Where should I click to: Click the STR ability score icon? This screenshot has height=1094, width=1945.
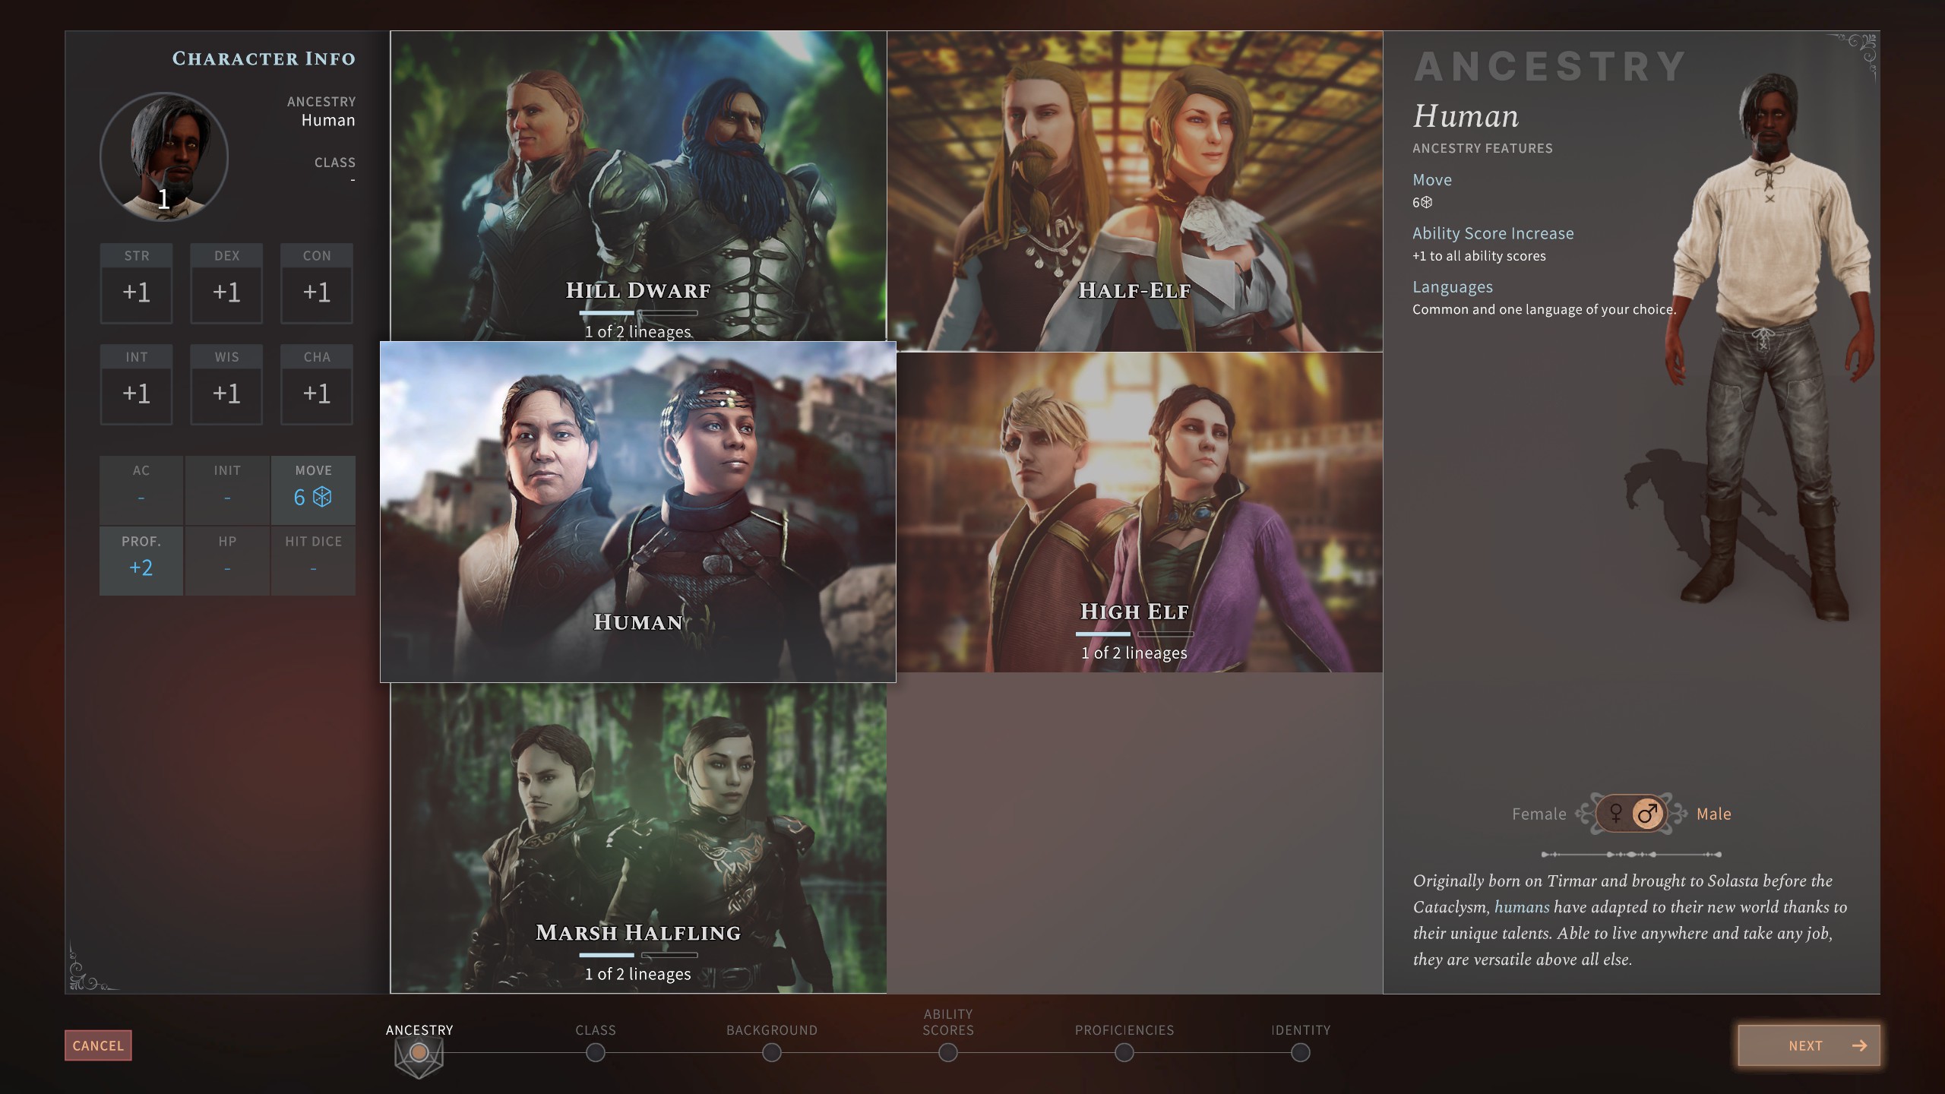(136, 279)
